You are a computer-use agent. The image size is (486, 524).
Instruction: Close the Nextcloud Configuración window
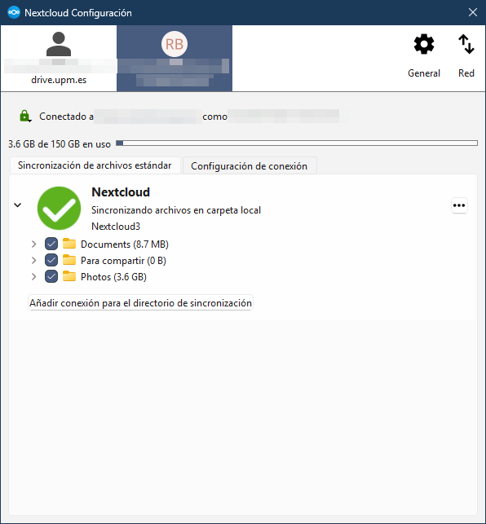tap(473, 12)
